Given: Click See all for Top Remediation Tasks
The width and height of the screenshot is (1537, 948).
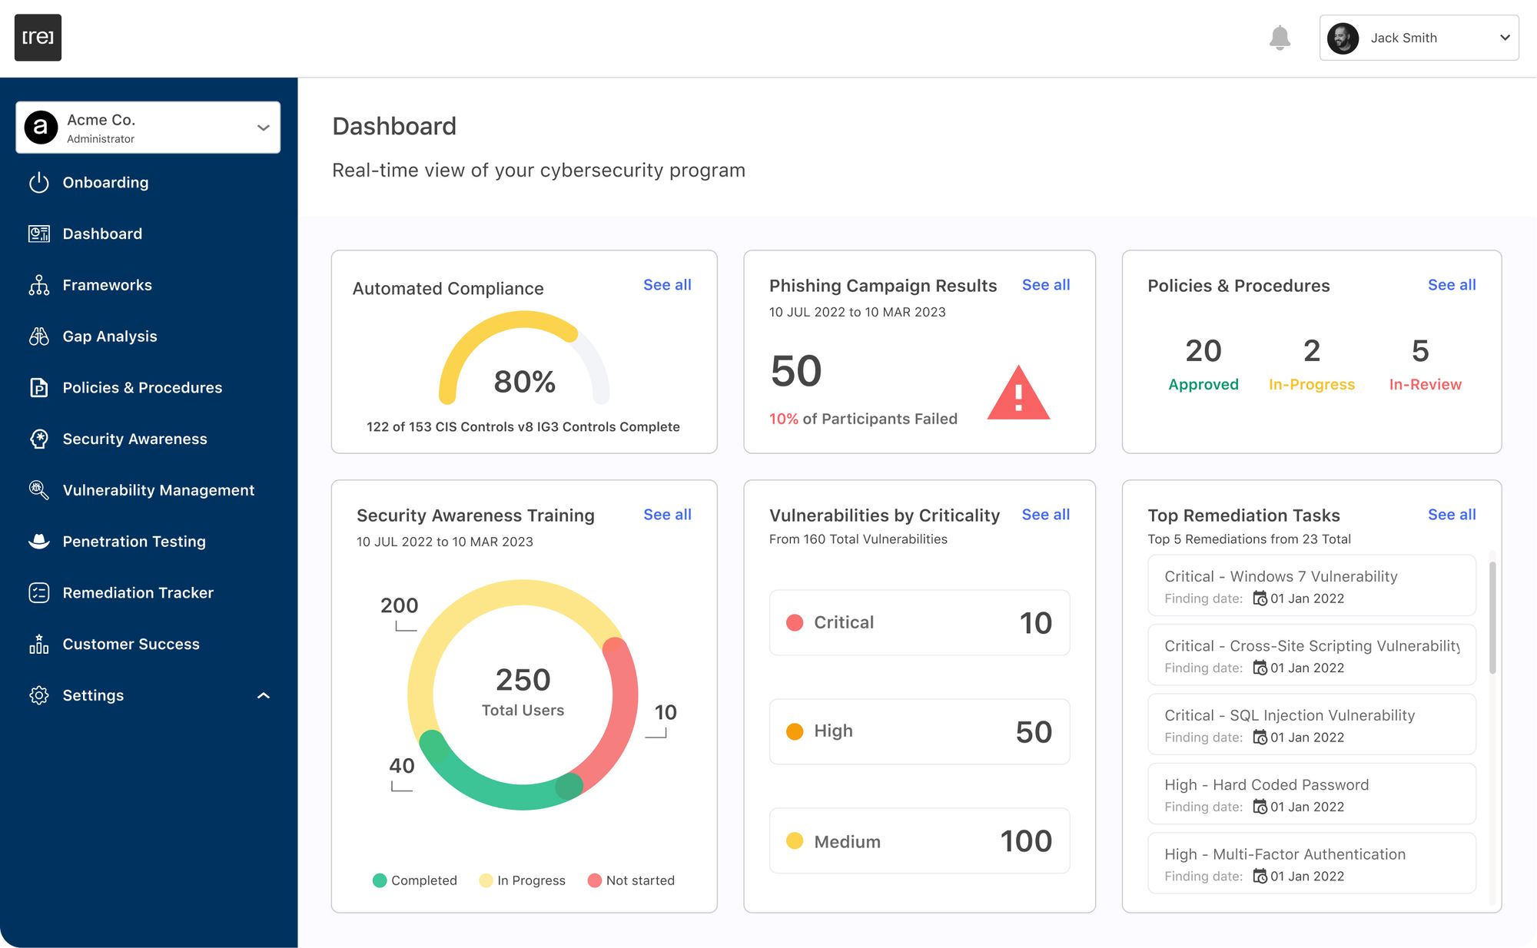Looking at the screenshot, I should coord(1451,515).
